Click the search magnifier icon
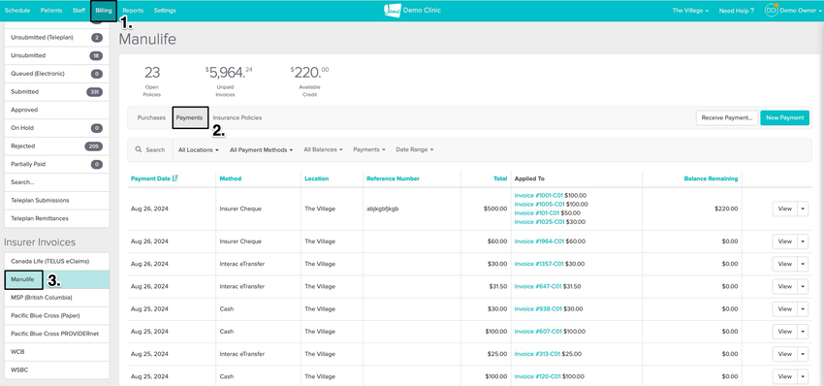The width and height of the screenshot is (824, 386). pyautogui.click(x=139, y=150)
